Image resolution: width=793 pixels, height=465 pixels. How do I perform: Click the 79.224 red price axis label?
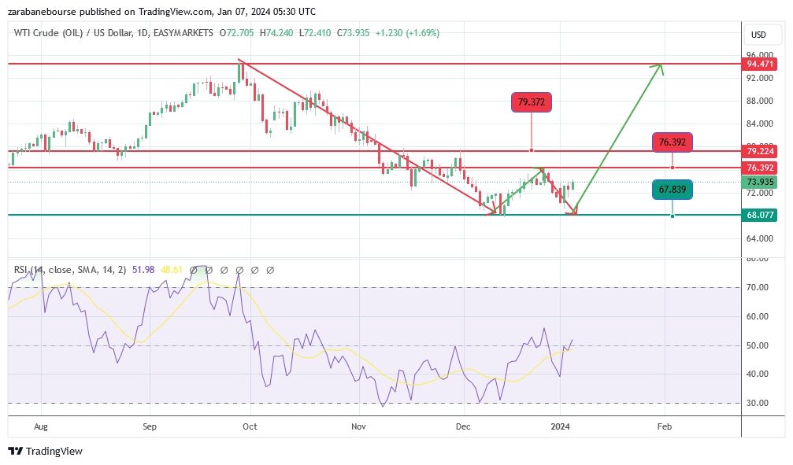(762, 151)
